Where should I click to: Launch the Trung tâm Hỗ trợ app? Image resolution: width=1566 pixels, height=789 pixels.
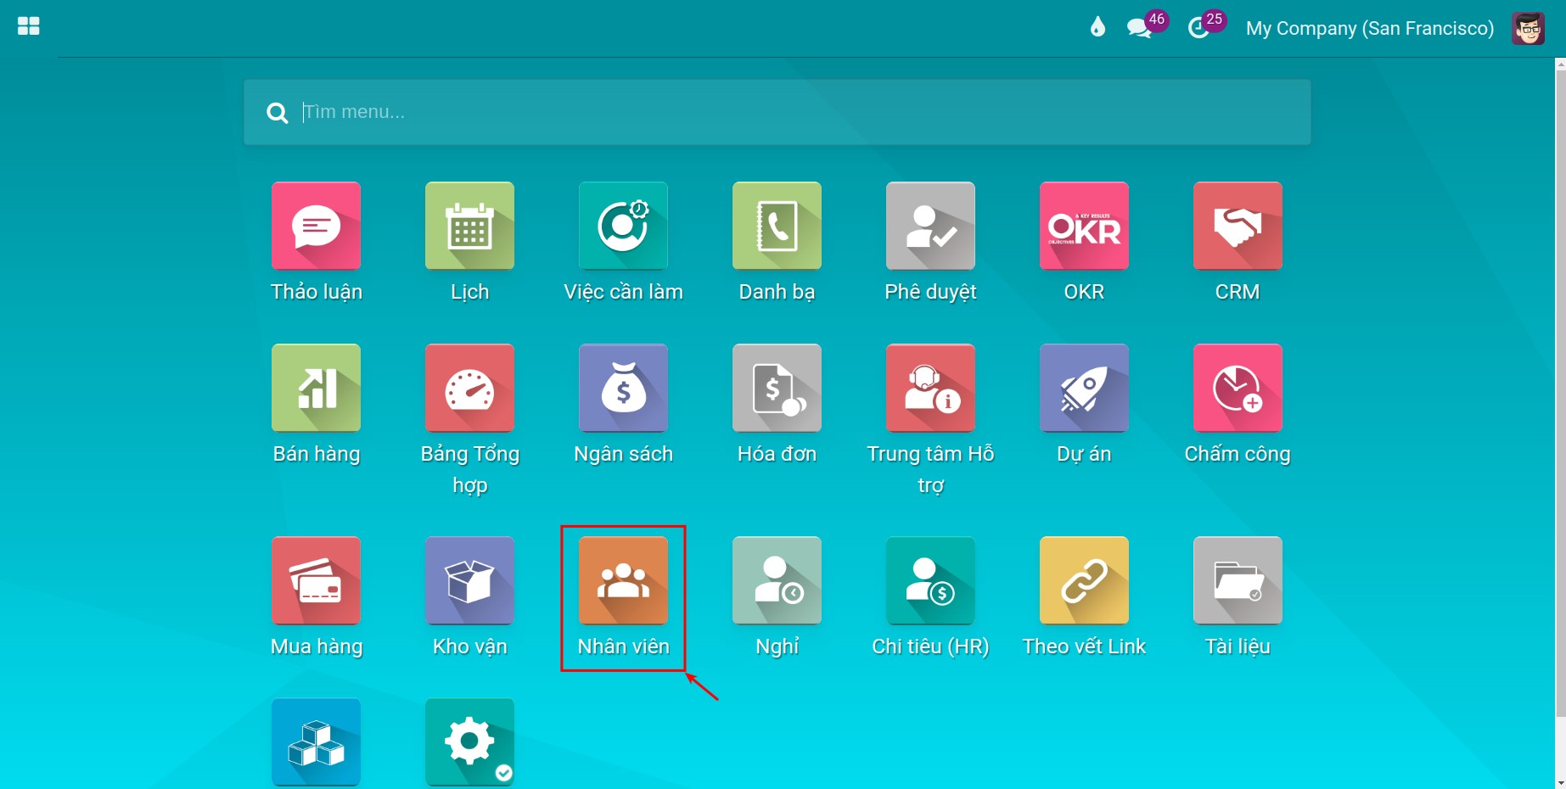pos(930,388)
